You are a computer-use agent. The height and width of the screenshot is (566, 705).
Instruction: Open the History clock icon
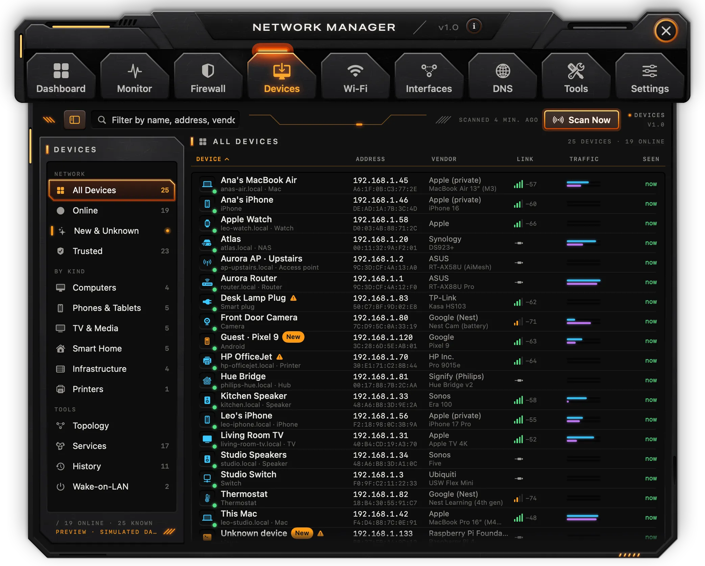tap(60, 466)
